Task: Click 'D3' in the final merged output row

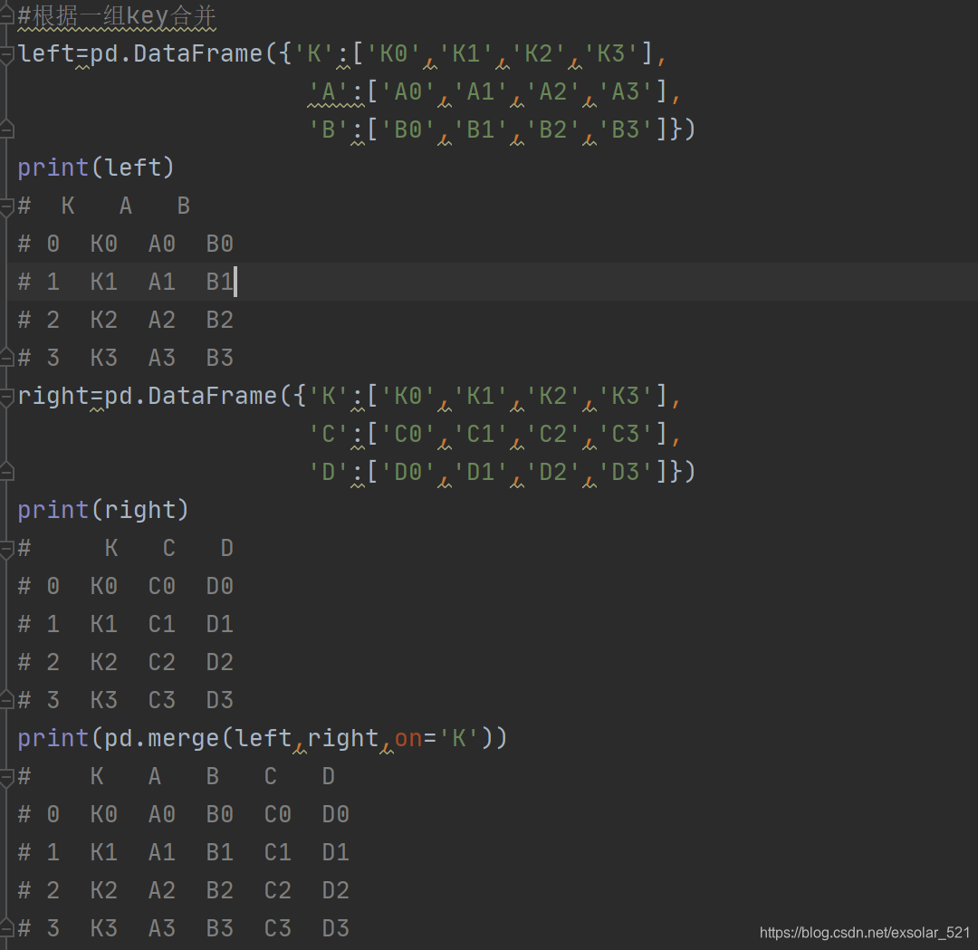Action: pos(336,929)
